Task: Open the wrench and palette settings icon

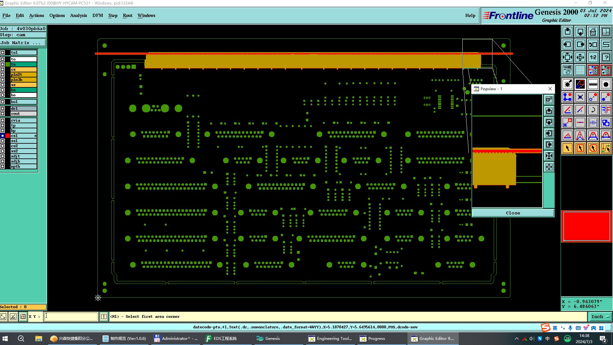Action: (x=567, y=70)
